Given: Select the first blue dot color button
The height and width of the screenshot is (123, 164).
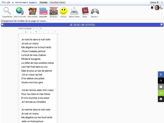Looking at the screenshot, I should point(42,32).
